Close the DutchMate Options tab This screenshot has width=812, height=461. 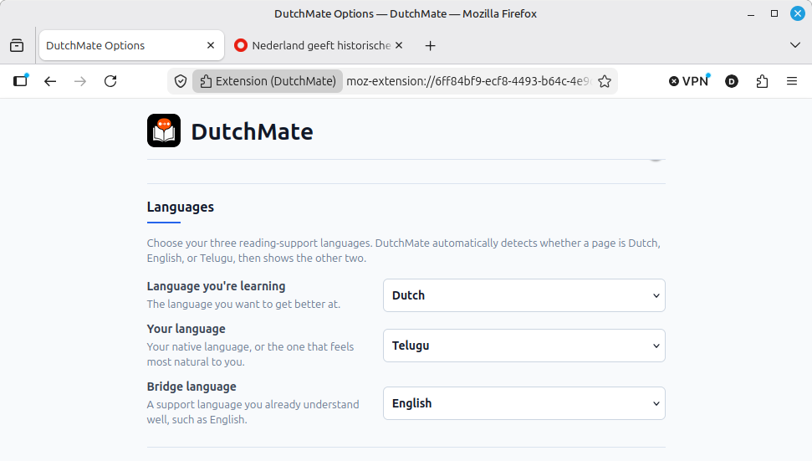point(211,45)
